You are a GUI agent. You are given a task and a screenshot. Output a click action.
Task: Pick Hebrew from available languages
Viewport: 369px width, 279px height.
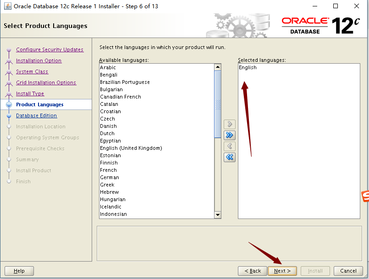(157, 192)
